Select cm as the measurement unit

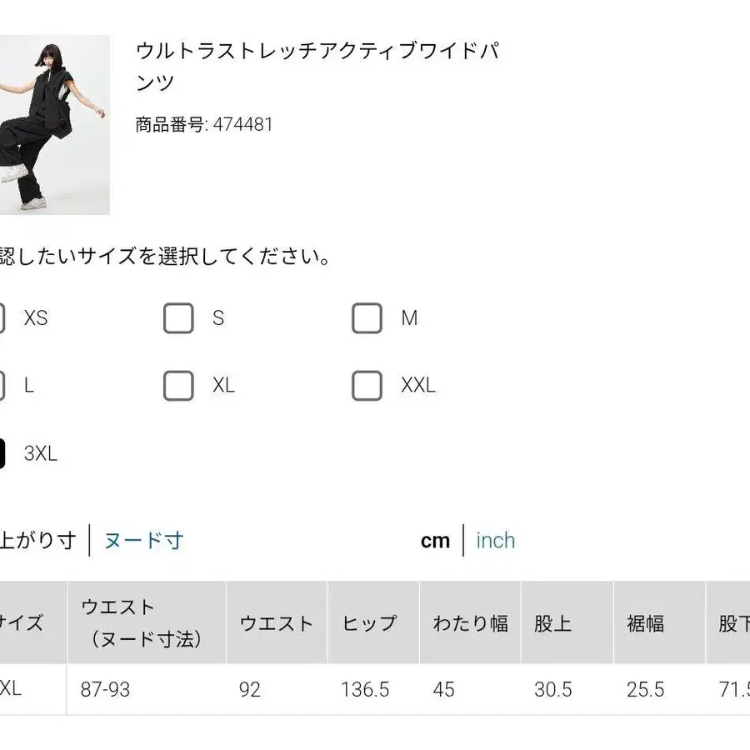[x=434, y=540]
